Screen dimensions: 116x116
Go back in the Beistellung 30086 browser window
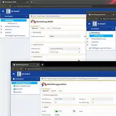[x=3, y=6]
